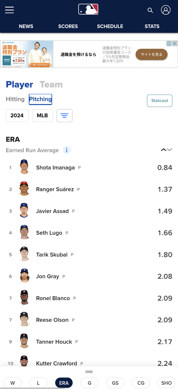Screen dimensions: 178x389
Task: Open the 2024 season dropdown
Action: click(17, 116)
